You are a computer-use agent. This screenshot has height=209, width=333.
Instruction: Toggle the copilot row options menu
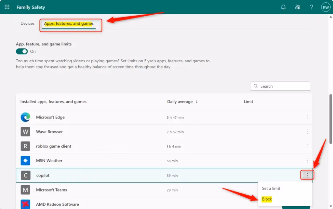pos(307,175)
